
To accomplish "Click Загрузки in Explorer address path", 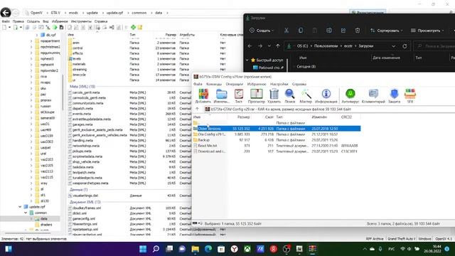I will click(x=365, y=46).
